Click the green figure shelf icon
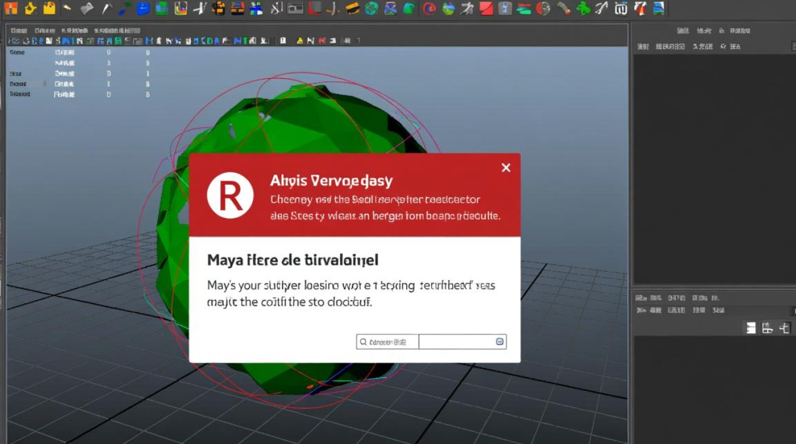The height and width of the screenshot is (444, 796). tap(583, 8)
